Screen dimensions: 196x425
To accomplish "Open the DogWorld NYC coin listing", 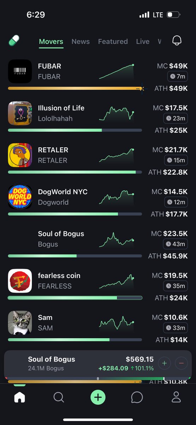I will pos(98,201).
